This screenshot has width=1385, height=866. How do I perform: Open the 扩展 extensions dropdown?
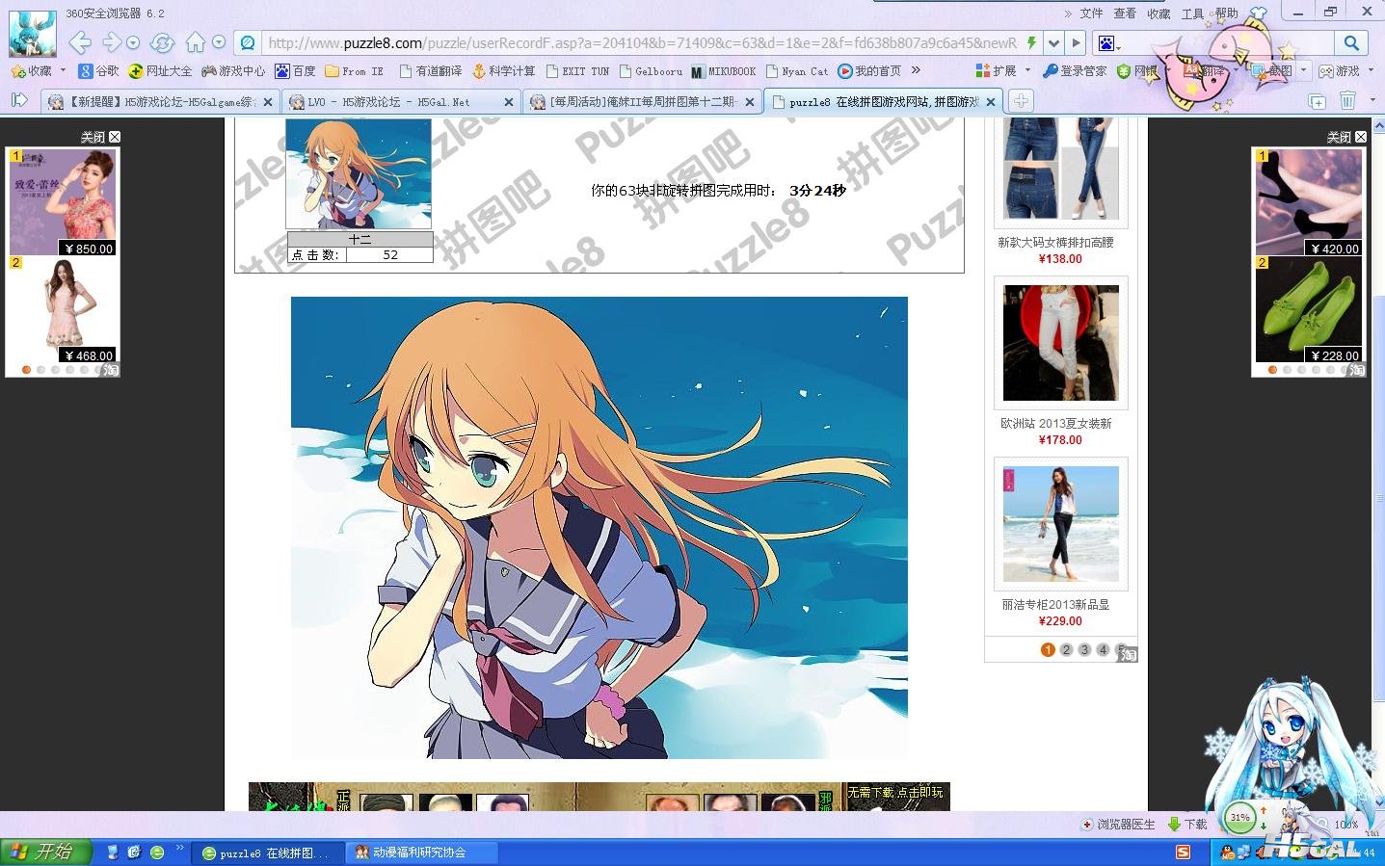(1003, 71)
